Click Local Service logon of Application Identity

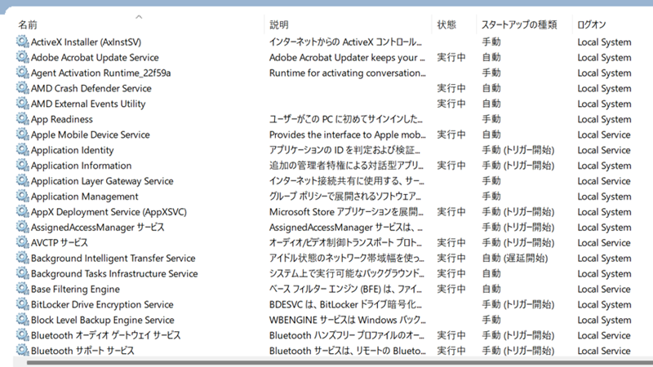[x=604, y=150]
